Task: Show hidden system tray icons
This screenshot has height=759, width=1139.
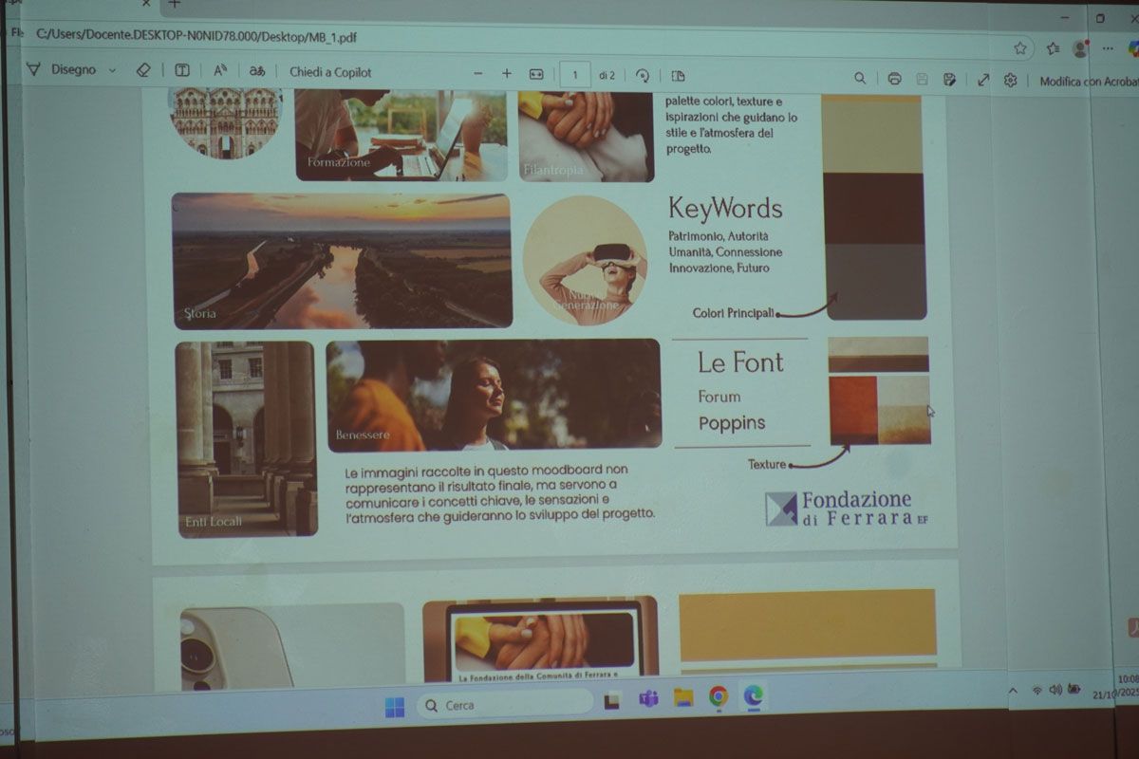Action: 1013,691
